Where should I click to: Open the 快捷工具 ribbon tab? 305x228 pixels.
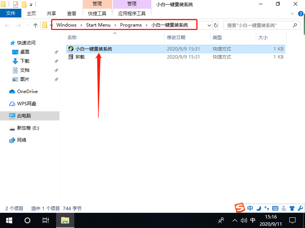(x=97, y=13)
